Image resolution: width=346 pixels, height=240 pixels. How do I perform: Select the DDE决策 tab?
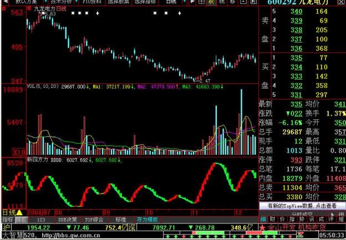pyautogui.click(x=67, y=220)
